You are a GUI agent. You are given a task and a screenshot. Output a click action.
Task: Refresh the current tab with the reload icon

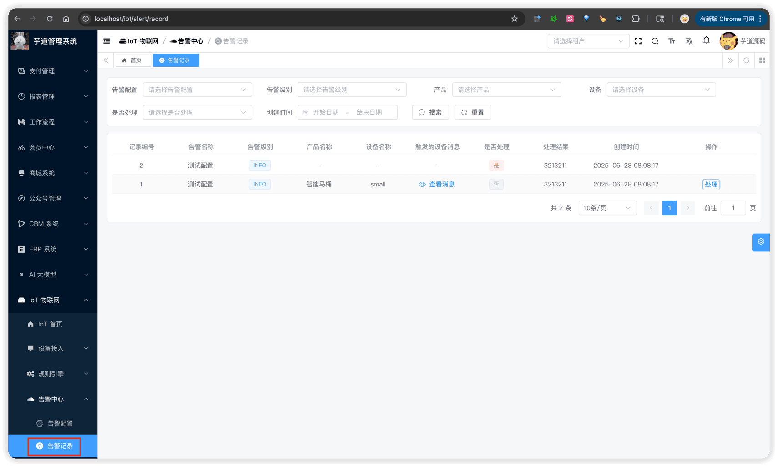click(746, 60)
